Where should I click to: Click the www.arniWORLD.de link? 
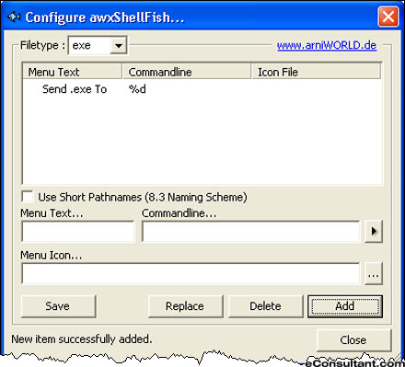(x=327, y=45)
